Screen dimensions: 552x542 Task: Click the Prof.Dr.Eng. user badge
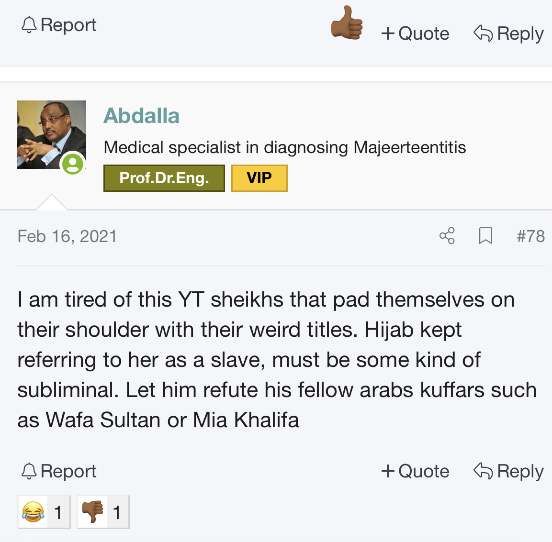[164, 178]
